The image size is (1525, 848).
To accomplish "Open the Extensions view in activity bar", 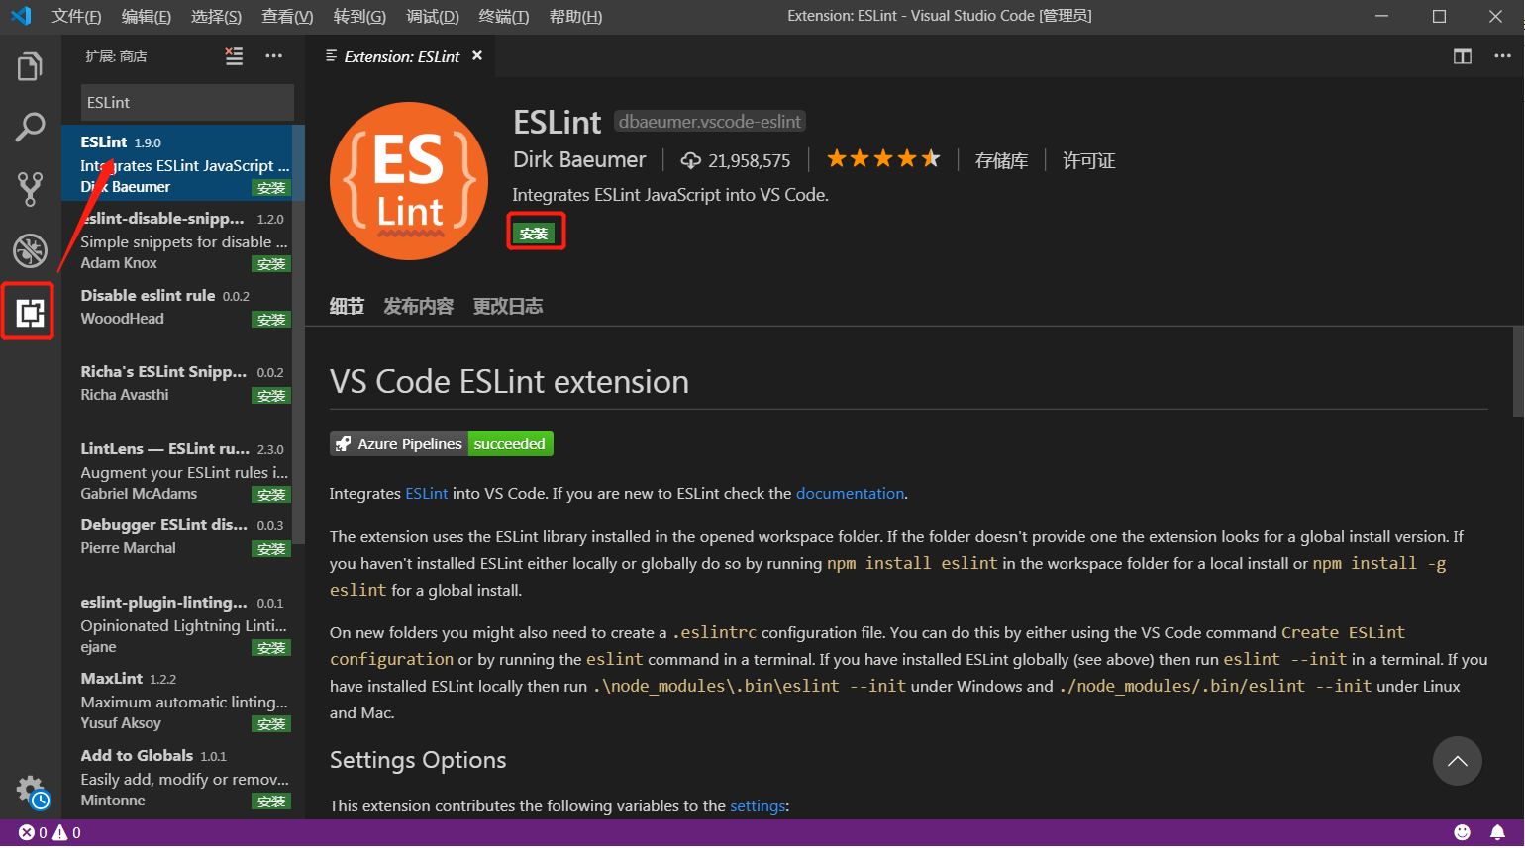I will pyautogui.click(x=30, y=313).
